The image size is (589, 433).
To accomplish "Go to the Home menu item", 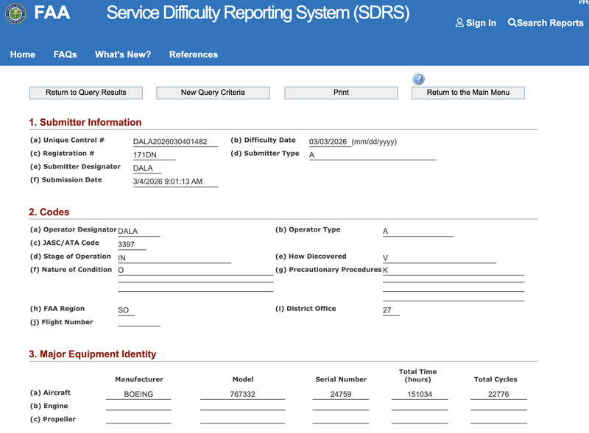I will (x=23, y=54).
